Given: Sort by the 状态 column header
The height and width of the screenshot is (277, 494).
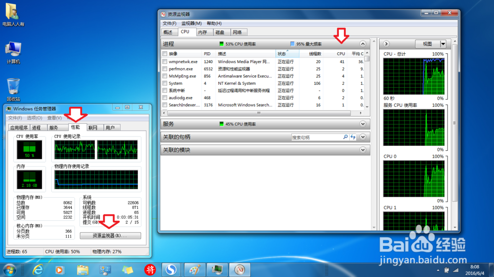Looking at the screenshot, I should pyautogui.click(x=287, y=54).
